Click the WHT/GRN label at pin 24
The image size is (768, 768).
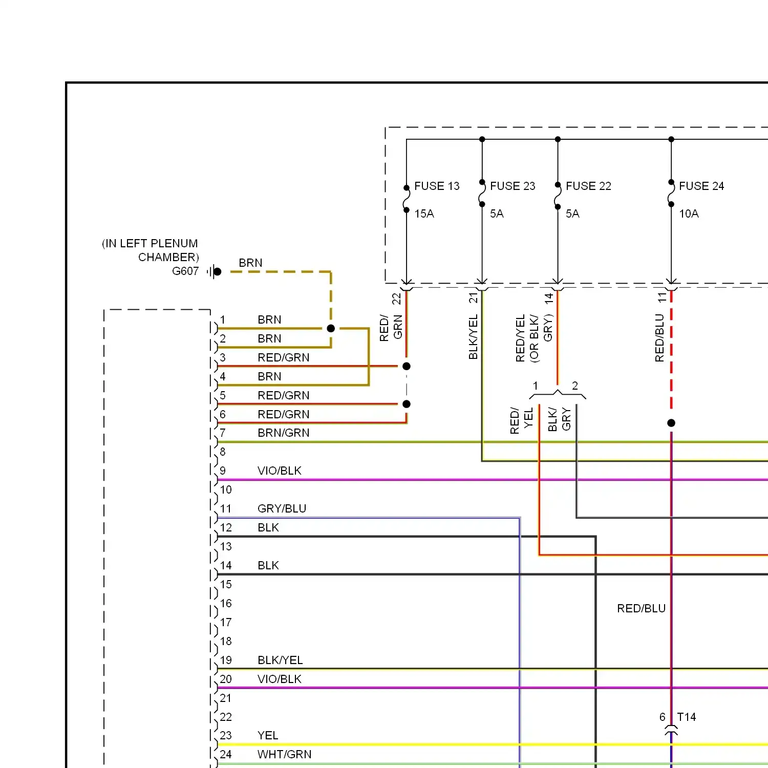pos(284,755)
